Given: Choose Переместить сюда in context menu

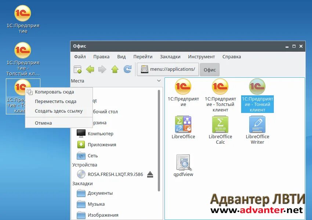Looking at the screenshot, I should tap(59, 101).
